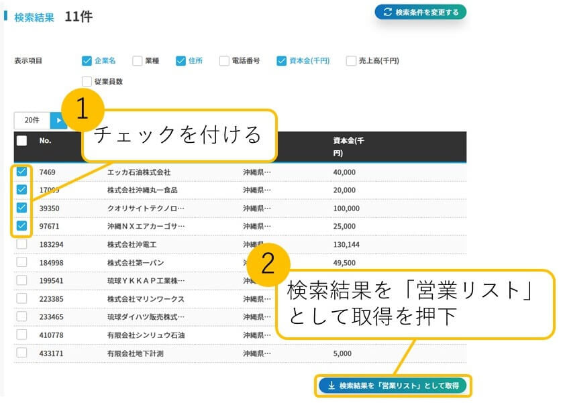Click 検索結果を「営業リスト」として取得 download button

393,386
